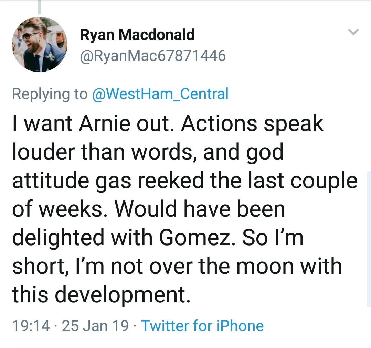Viewport: 371px width, 348px height.
Task: Expand the tweet options chevron
Action: tap(354, 33)
